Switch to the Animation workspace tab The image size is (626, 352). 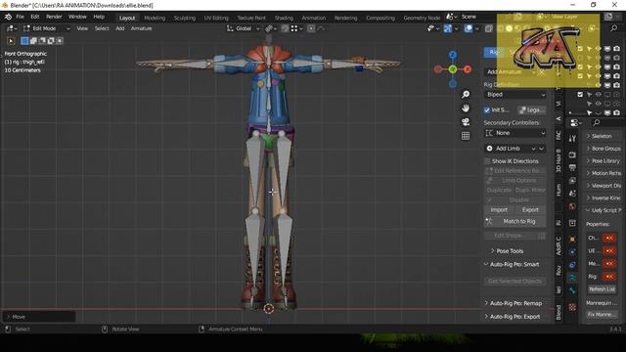(313, 18)
